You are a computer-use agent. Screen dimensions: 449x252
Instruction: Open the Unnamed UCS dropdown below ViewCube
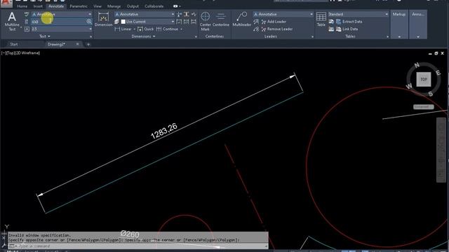[x=423, y=107]
